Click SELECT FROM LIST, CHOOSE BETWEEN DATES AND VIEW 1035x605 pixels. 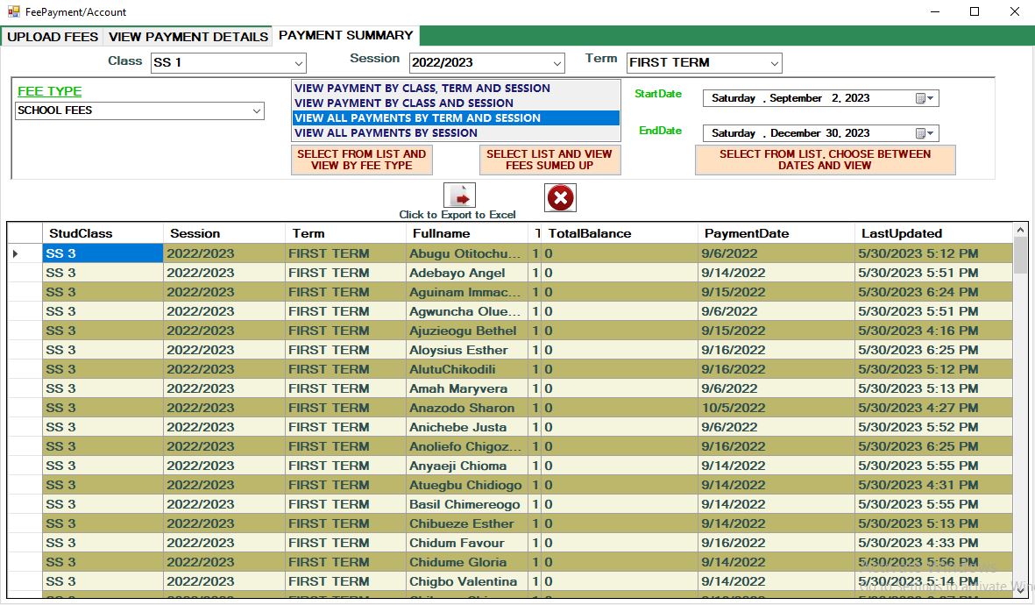[x=825, y=160]
